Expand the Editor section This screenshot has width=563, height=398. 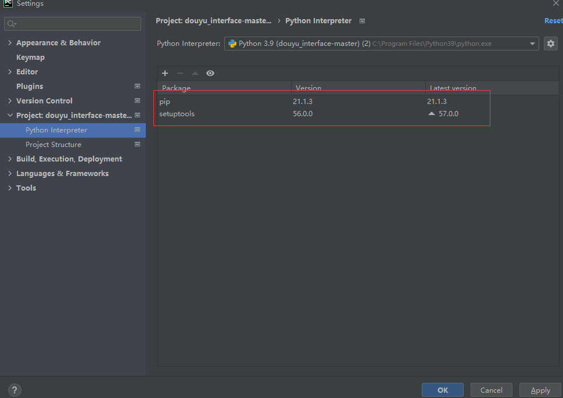click(10, 71)
